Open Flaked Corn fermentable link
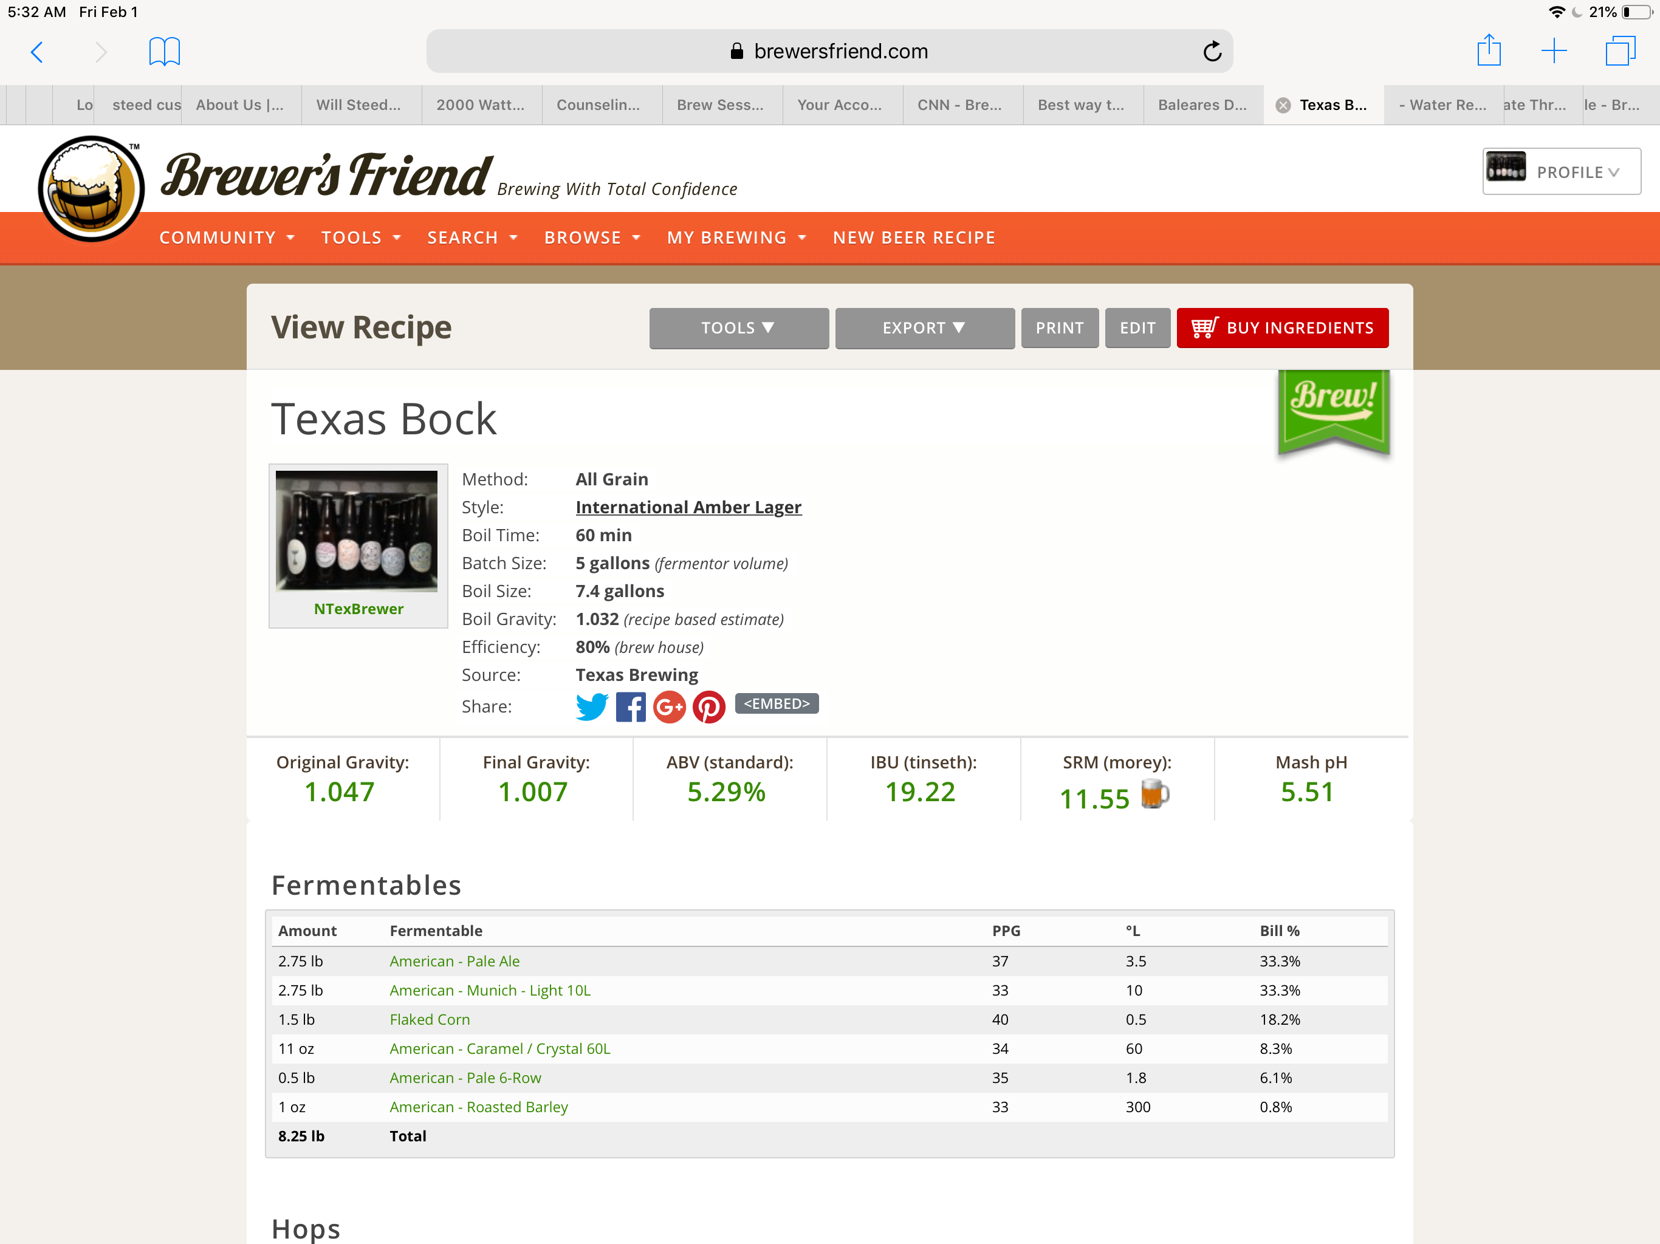Screen dimensions: 1660x1244 click(430, 1020)
